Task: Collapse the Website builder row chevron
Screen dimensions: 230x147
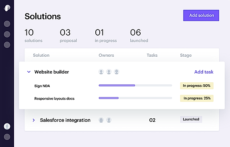Action: click(29, 72)
